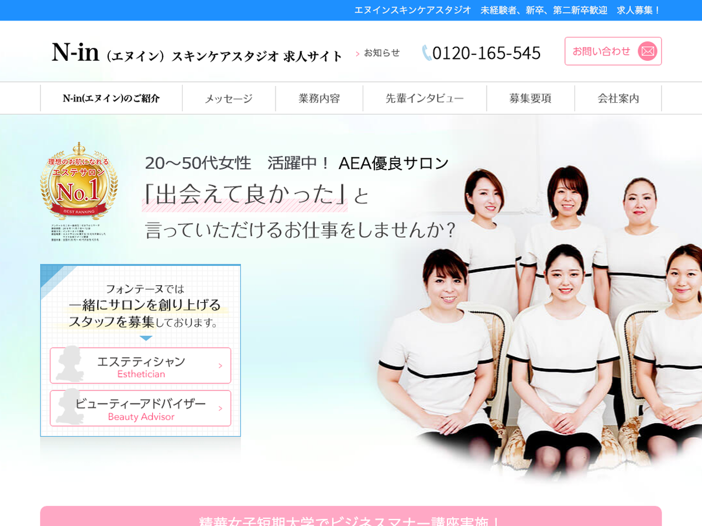The height and width of the screenshot is (526, 702).
Task: Click the arrow beside お知らせ
Action: click(357, 54)
